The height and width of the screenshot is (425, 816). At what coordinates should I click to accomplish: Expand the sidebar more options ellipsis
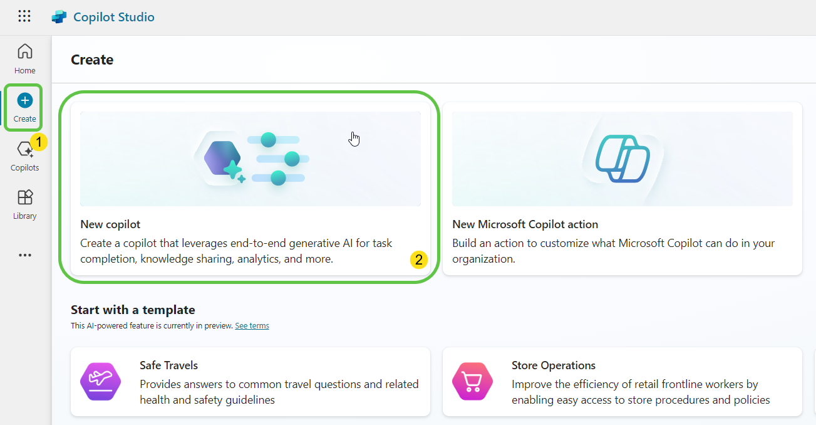[25, 255]
